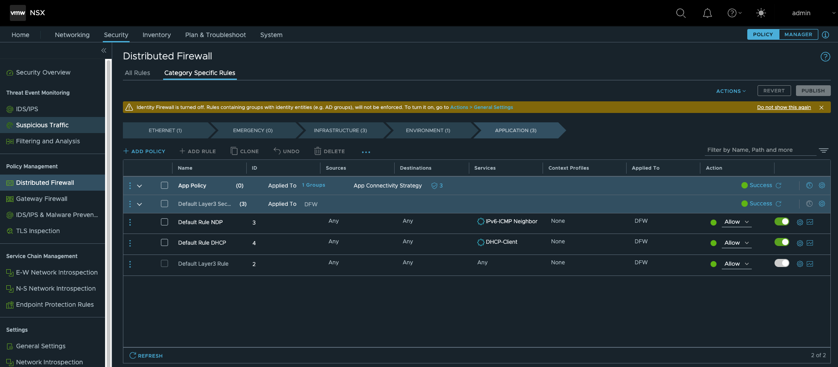Toggle light/dark theme sun icon
The image size is (838, 367).
click(761, 13)
